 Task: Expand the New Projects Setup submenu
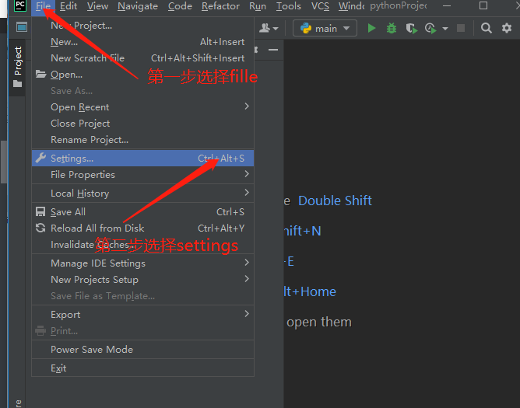click(x=247, y=278)
